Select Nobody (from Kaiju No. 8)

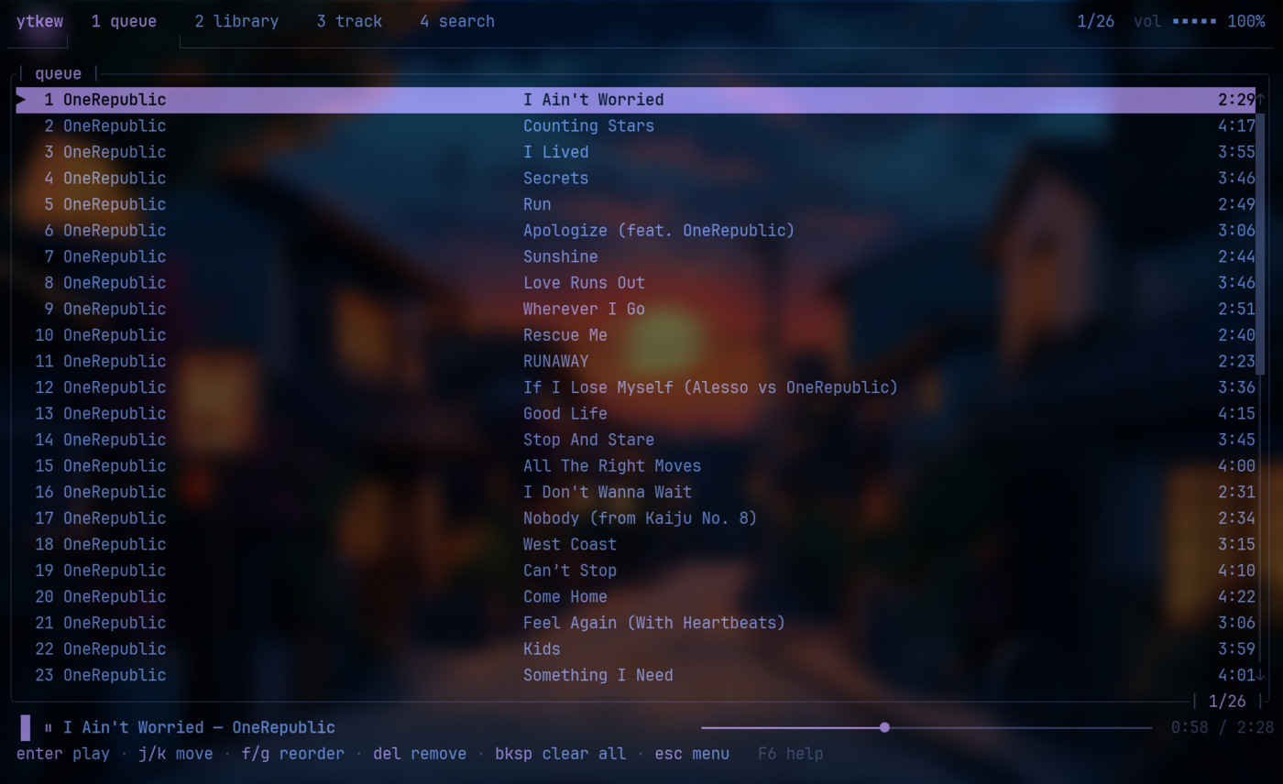635,517
